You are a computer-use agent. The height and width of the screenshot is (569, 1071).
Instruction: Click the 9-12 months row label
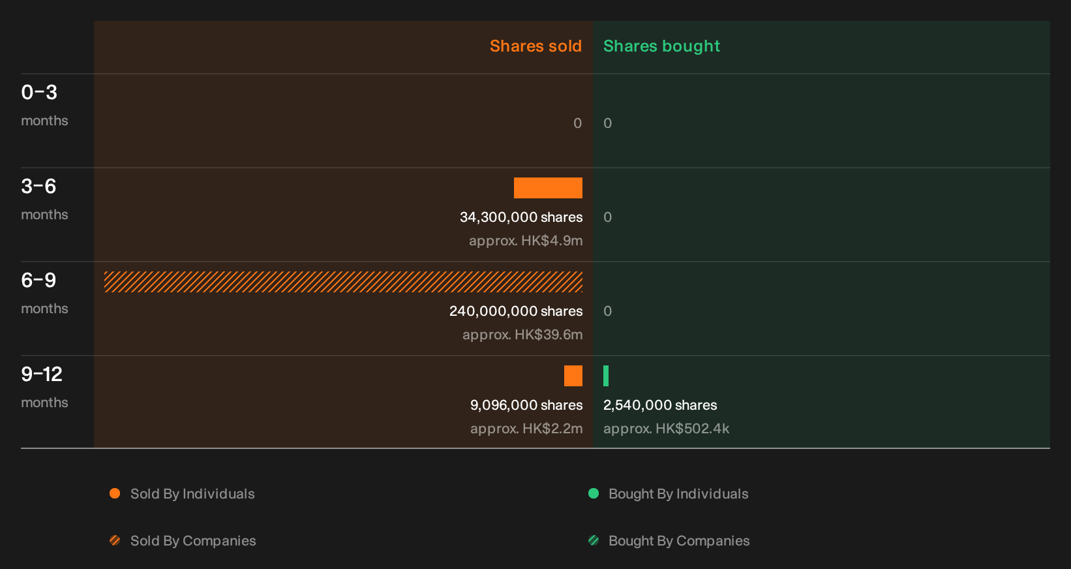tap(44, 387)
